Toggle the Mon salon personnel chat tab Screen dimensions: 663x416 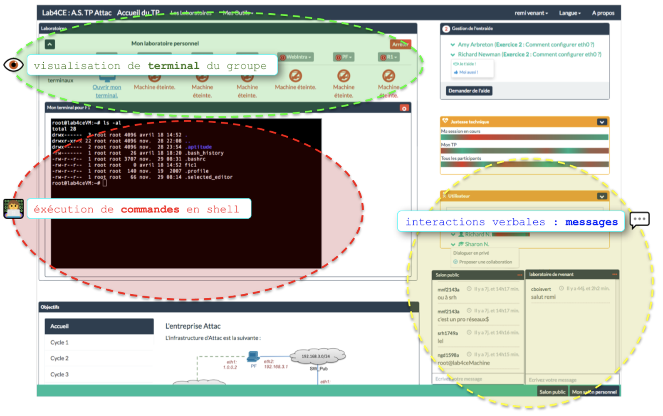point(594,392)
